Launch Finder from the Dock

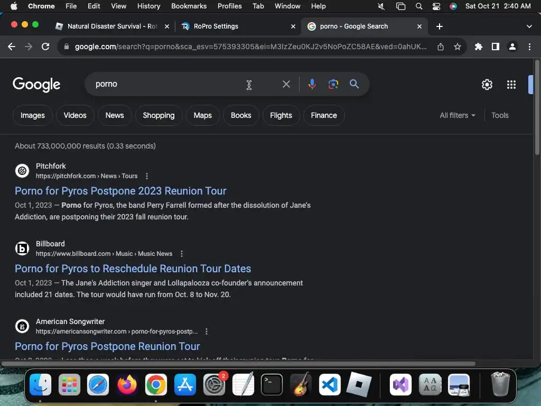coord(40,385)
